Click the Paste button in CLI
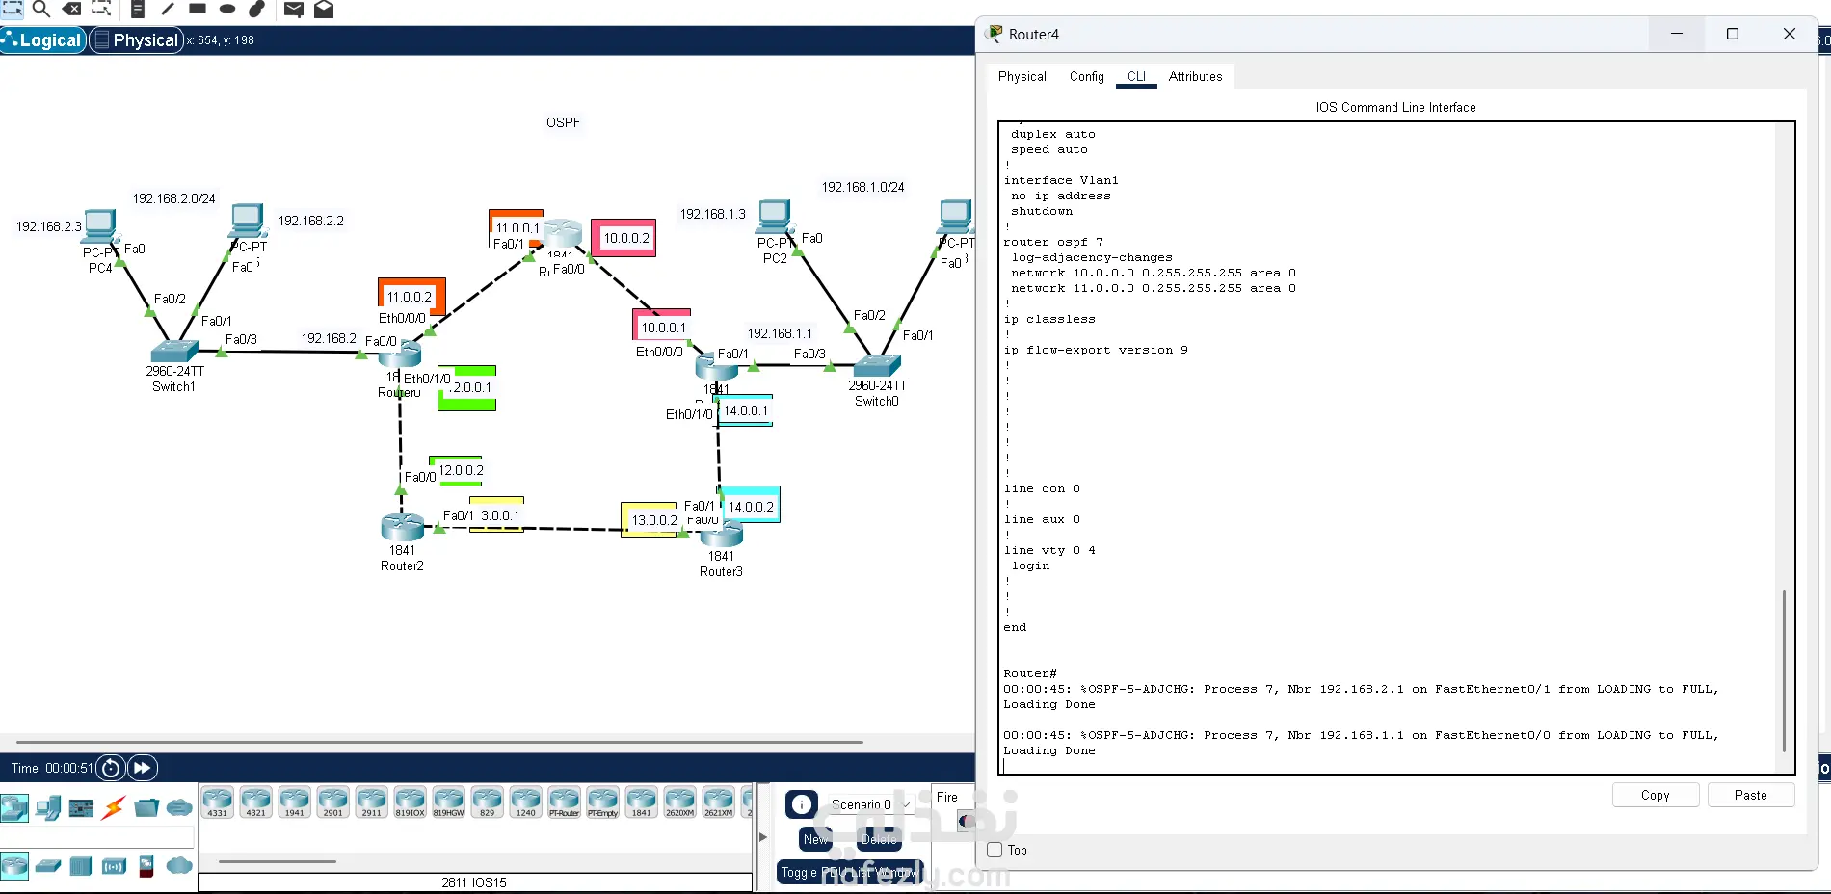The width and height of the screenshot is (1831, 894). pos(1751,795)
